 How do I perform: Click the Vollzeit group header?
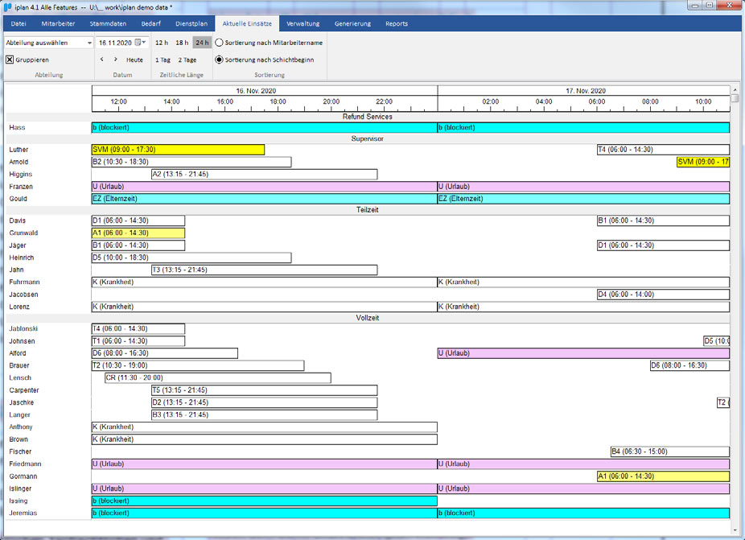(368, 318)
